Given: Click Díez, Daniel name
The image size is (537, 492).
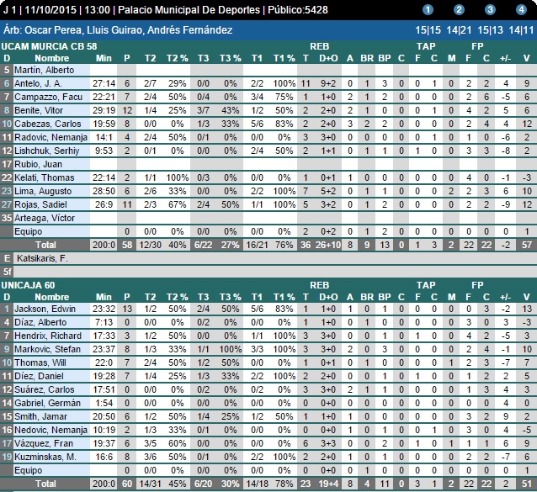Looking at the screenshot, I should coord(39,376).
